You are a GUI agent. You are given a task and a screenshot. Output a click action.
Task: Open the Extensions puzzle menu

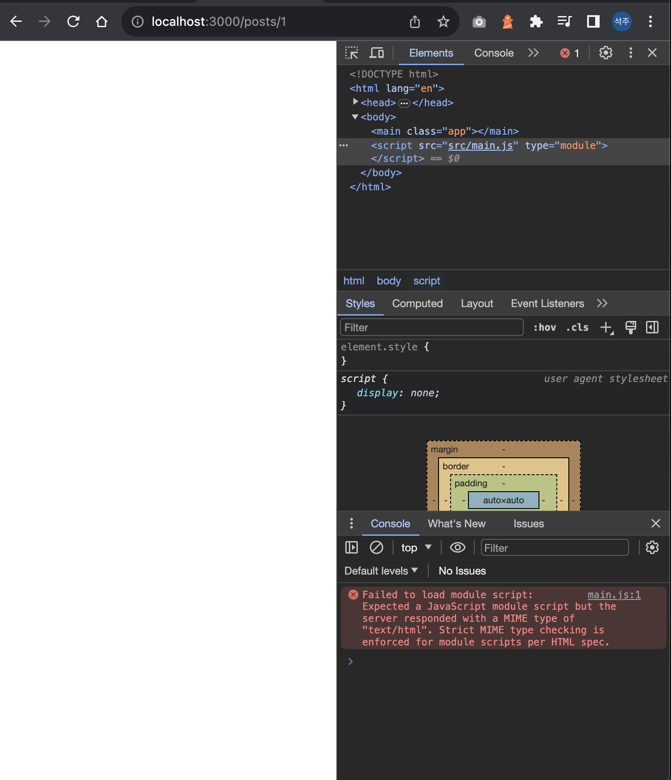(536, 21)
